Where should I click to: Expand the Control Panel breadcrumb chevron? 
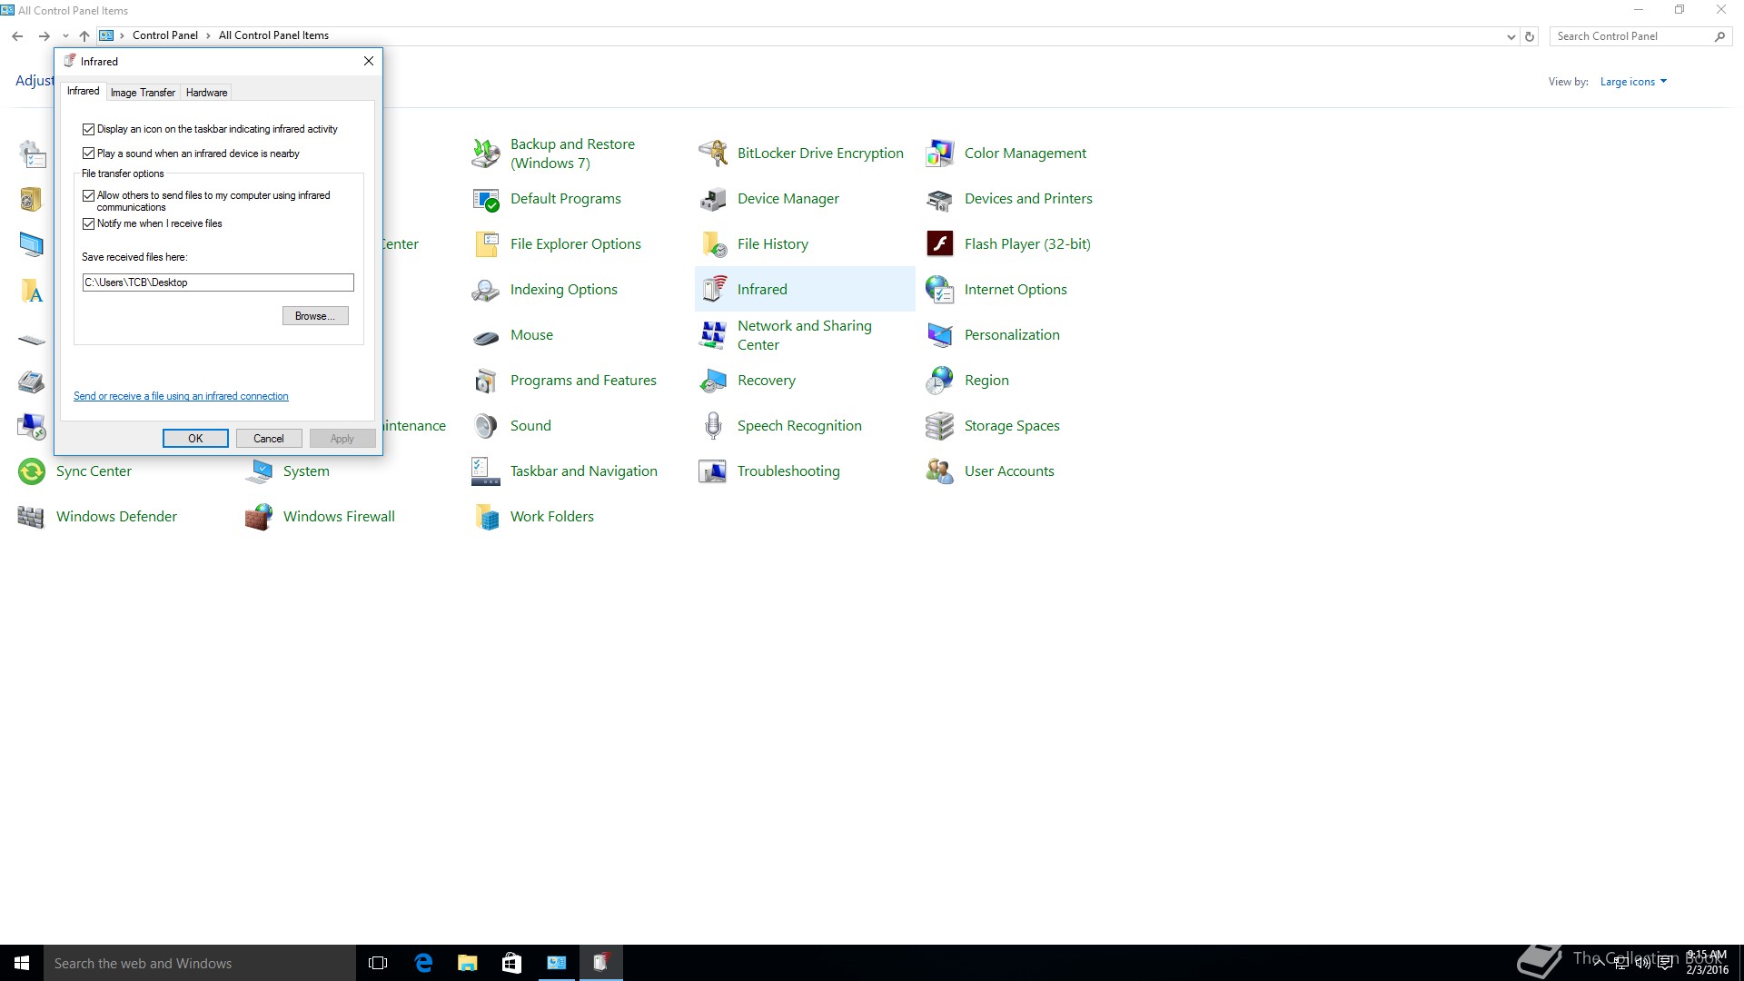tap(208, 36)
